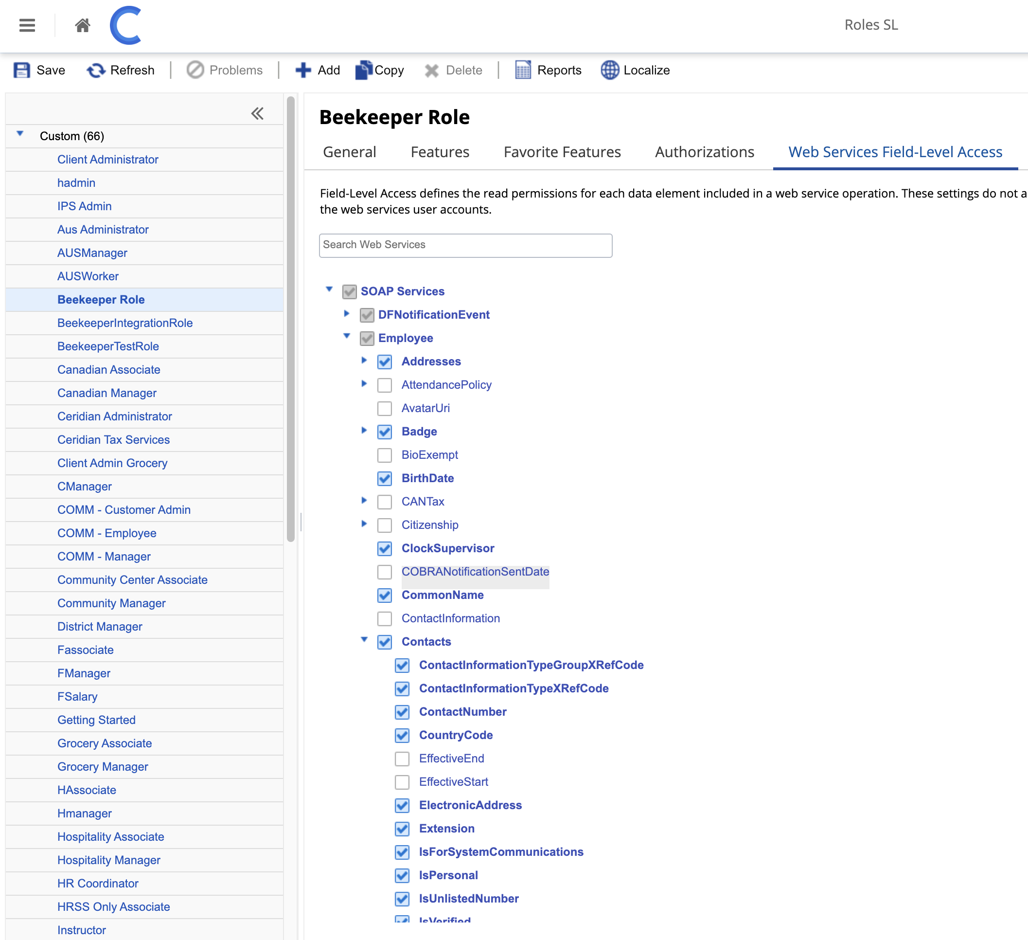
Task: Click the Reports button label
Action: [x=559, y=70]
